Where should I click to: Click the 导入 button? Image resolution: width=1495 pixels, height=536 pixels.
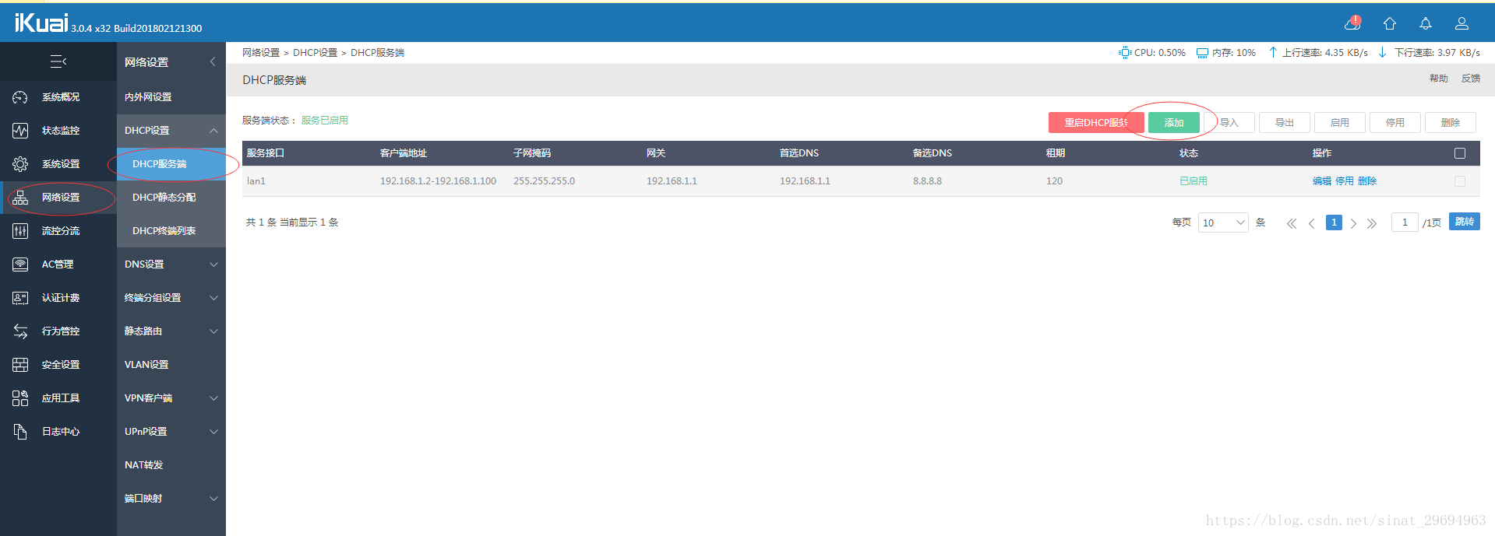[1229, 123]
